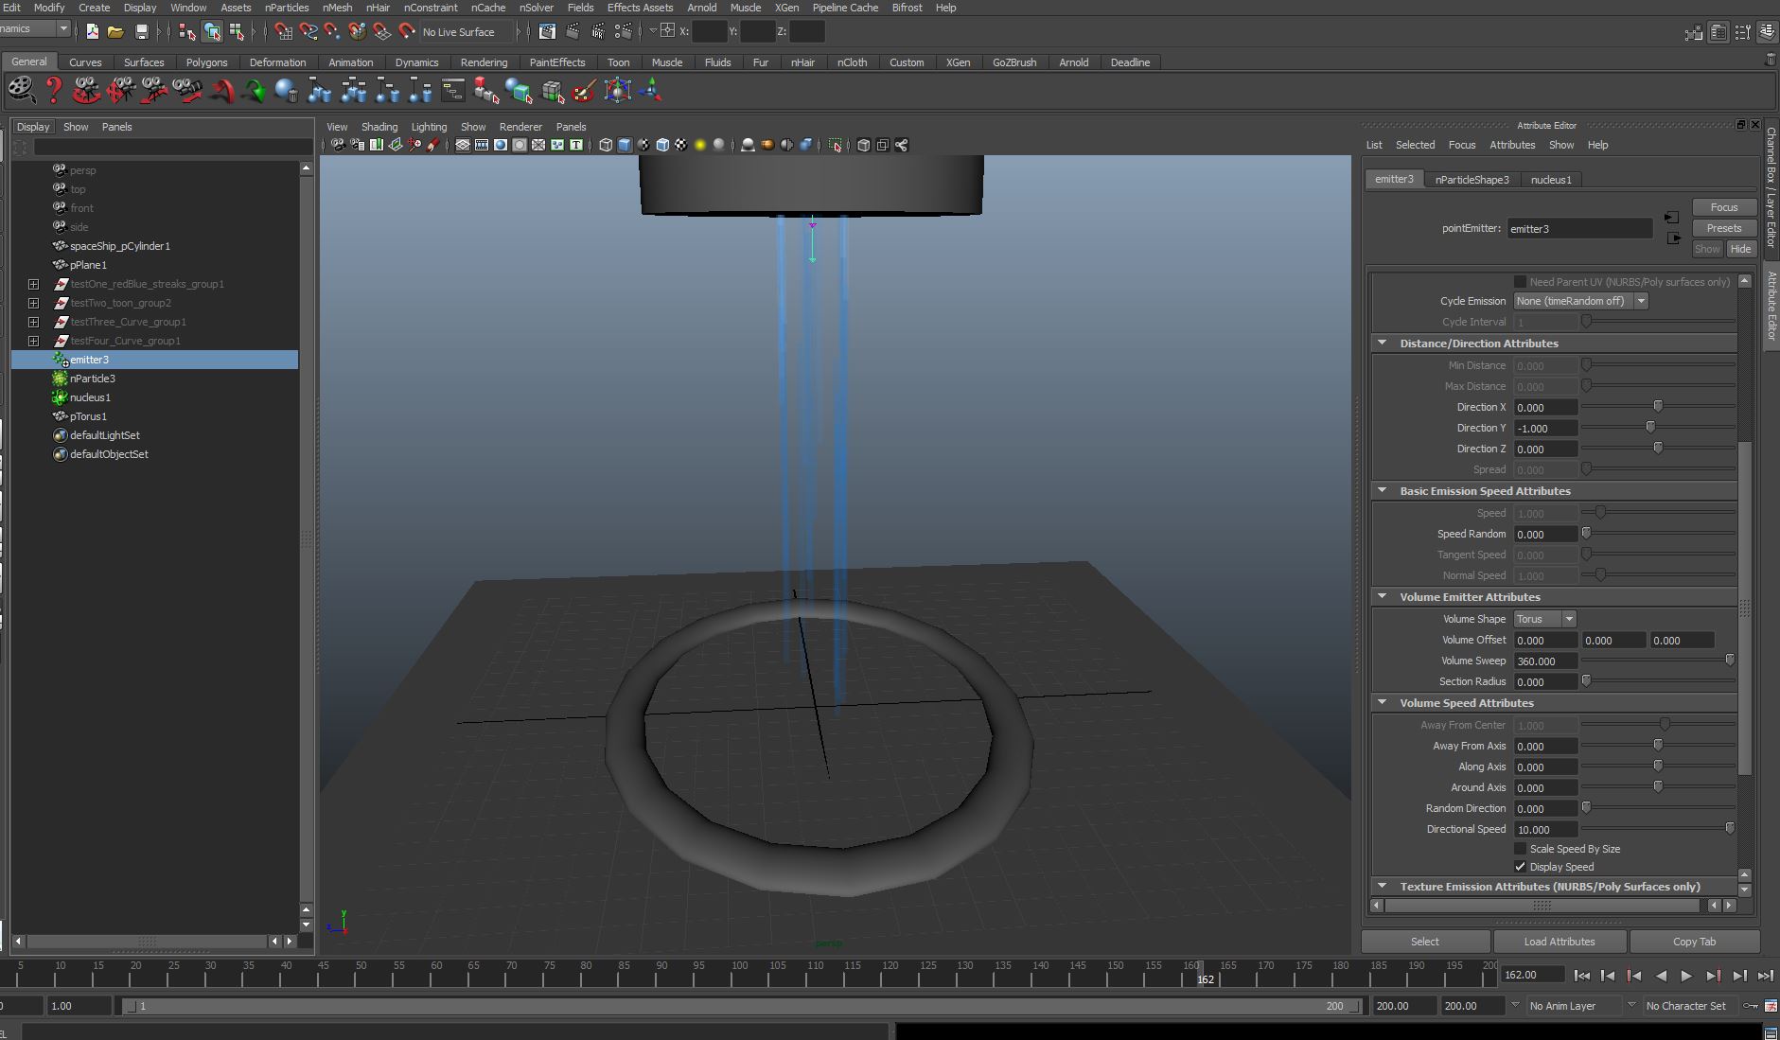Open the Dynamics shelf tab
Image resolution: width=1780 pixels, height=1040 pixels.
pos(416,62)
